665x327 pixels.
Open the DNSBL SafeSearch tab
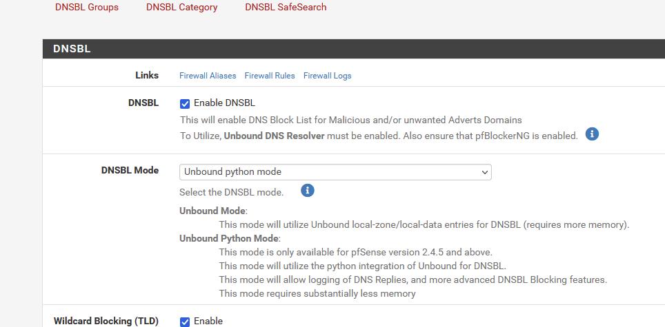click(286, 7)
